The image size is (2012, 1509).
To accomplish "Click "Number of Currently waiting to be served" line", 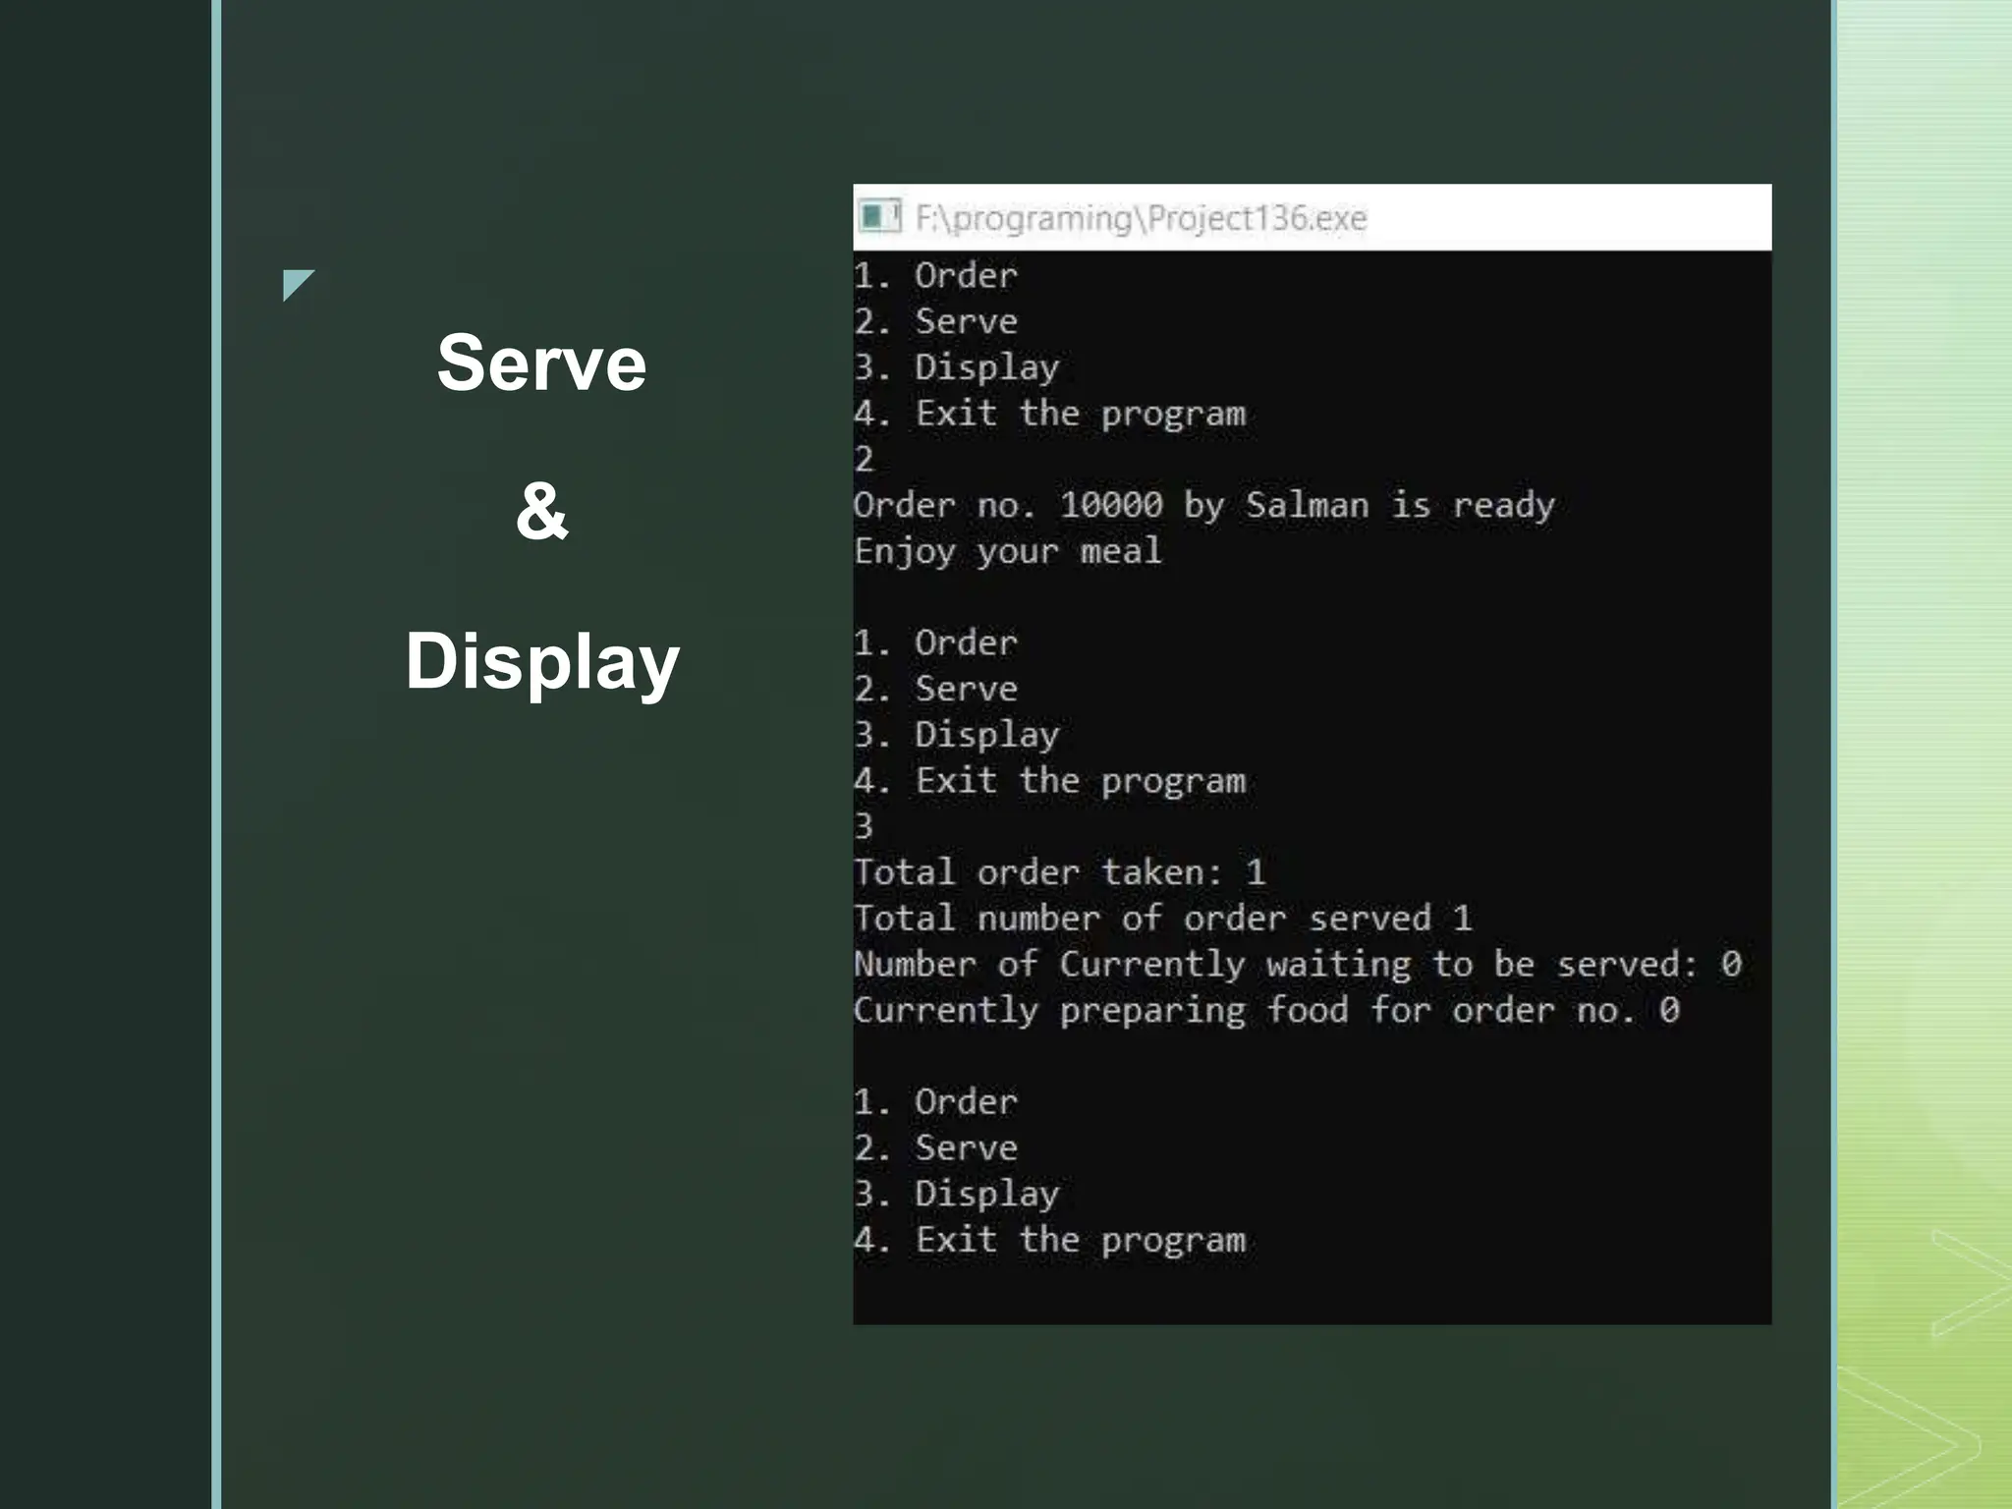I will (x=1297, y=964).
